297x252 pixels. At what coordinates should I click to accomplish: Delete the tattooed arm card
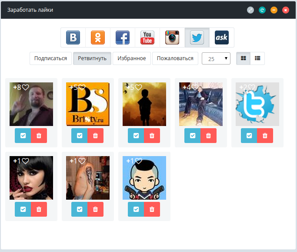coord(96,209)
